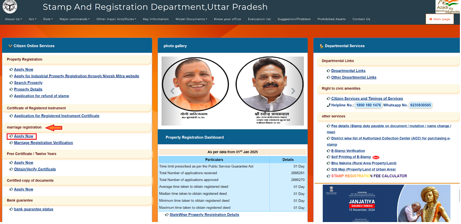461x224 pixels.
Task: Click pointing-hand icon beside Marriage Registration Verification
Action: coord(11,143)
